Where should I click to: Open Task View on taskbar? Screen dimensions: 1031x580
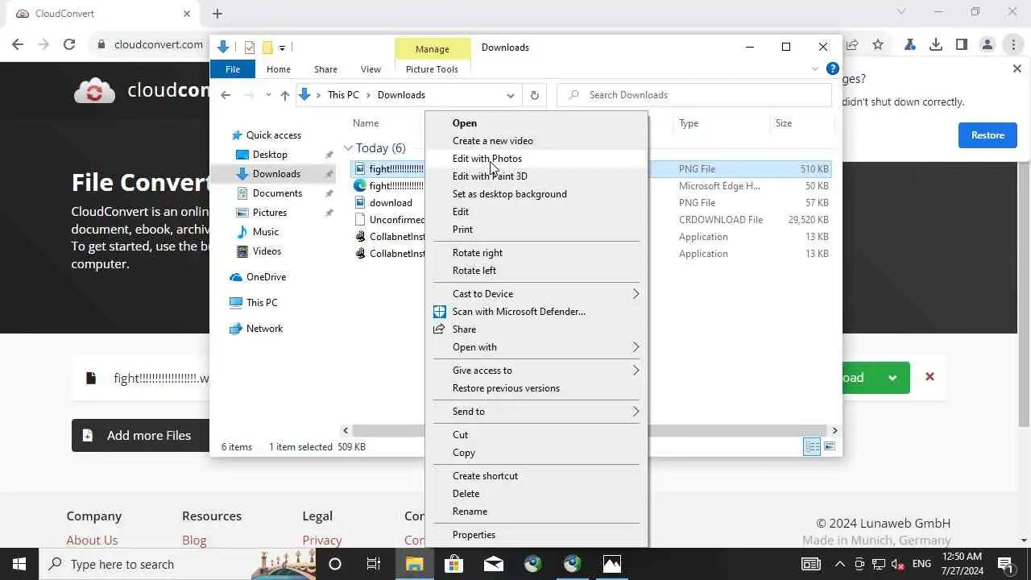[x=374, y=564]
